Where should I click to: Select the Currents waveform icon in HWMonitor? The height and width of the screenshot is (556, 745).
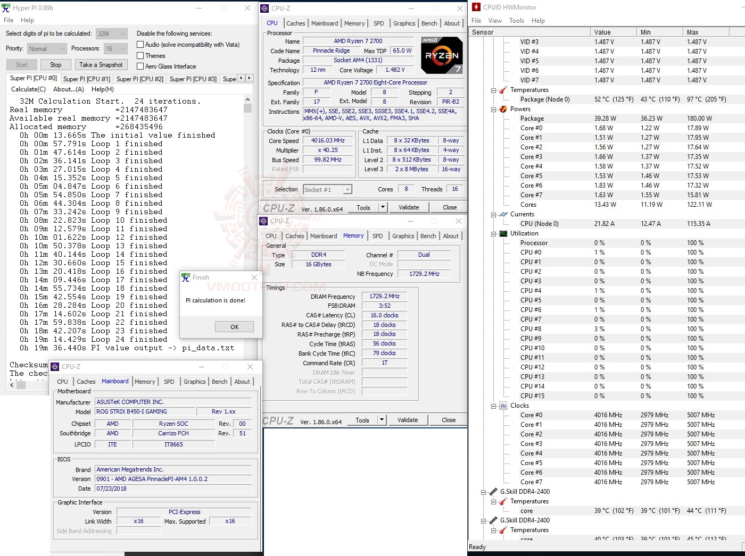[x=503, y=214]
